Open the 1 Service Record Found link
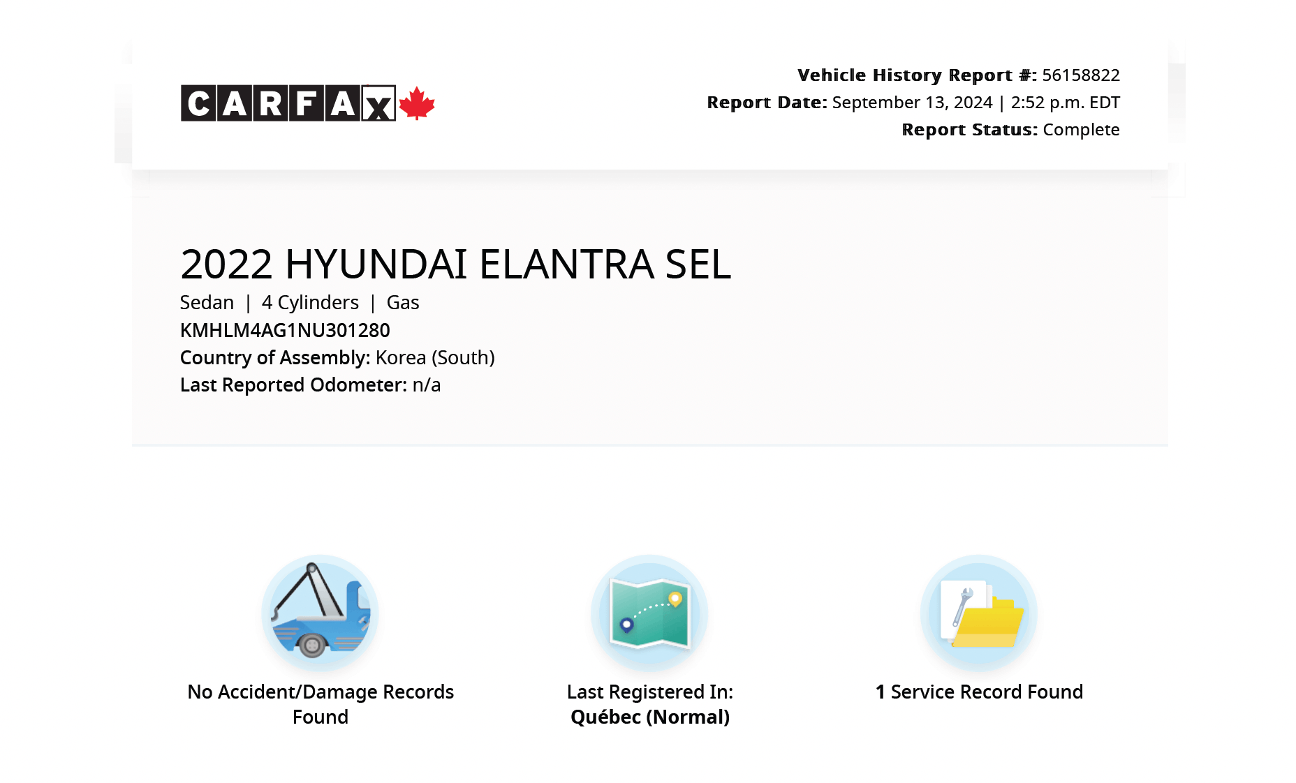The height and width of the screenshot is (783, 1296). (x=979, y=692)
